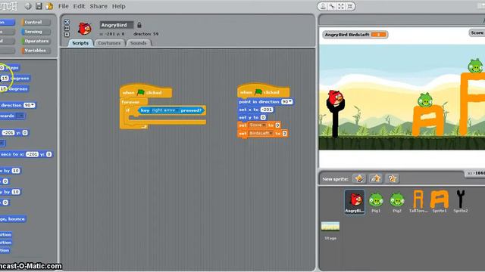Viewport: 485px width, 272px height.
Task: Open the language globe menu
Action: pos(28,6)
